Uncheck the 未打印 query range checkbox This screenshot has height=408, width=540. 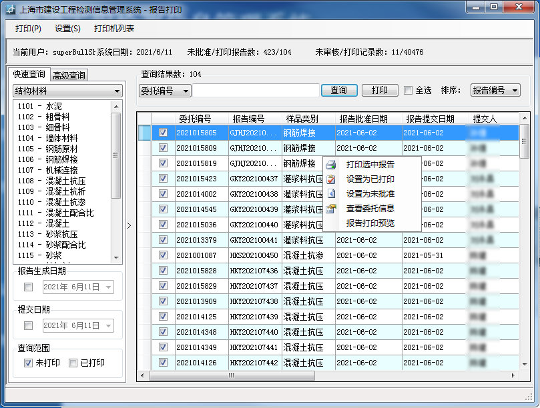click(x=28, y=363)
